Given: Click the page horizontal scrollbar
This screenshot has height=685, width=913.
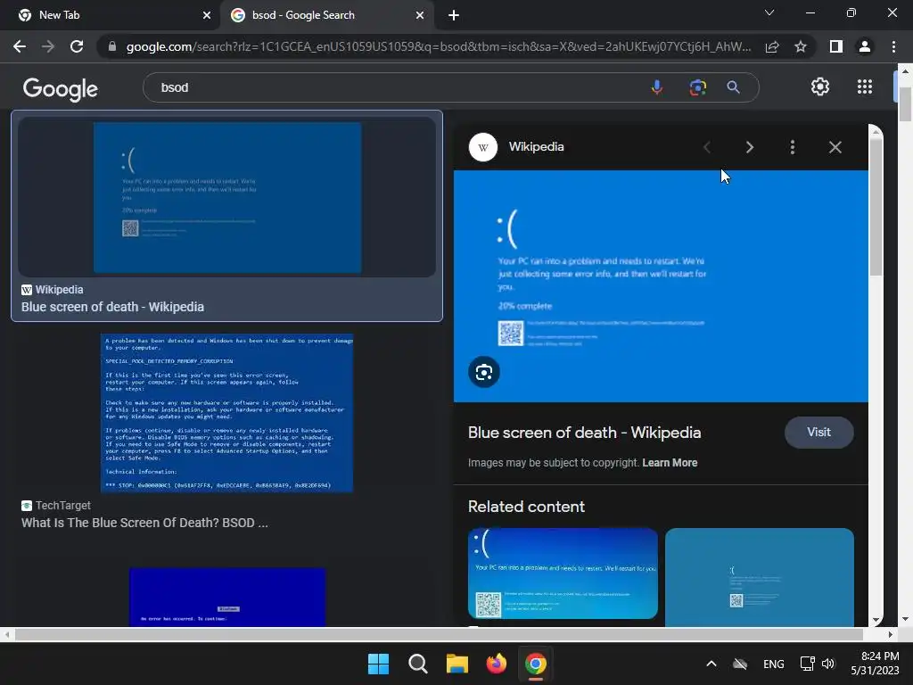Looking at the screenshot, I should pos(438,634).
